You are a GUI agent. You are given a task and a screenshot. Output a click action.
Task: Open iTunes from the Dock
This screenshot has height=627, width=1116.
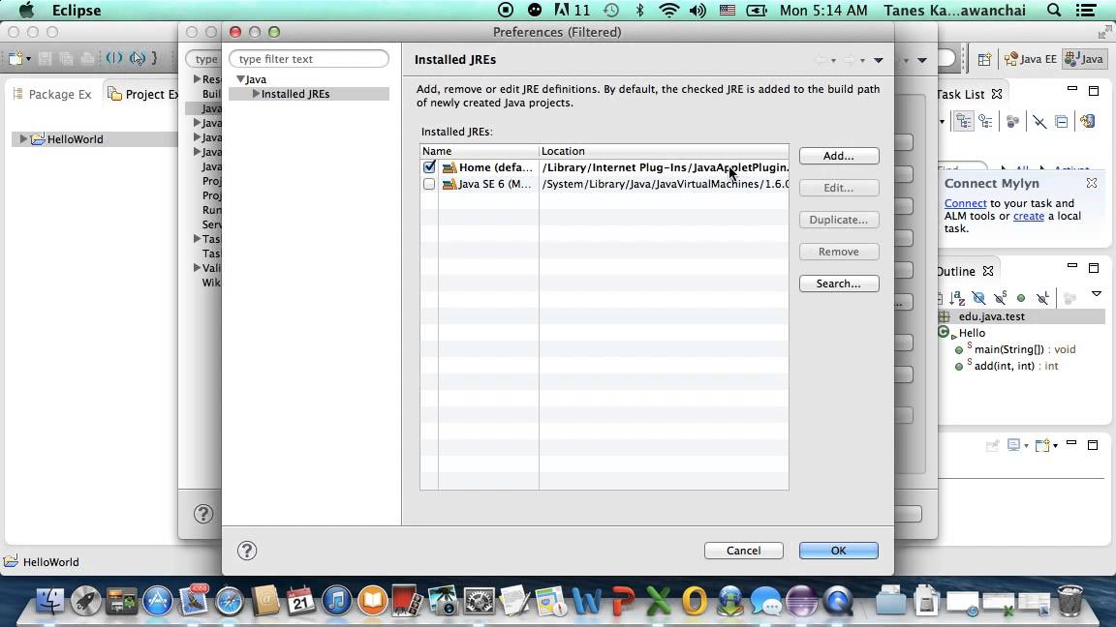coord(337,602)
